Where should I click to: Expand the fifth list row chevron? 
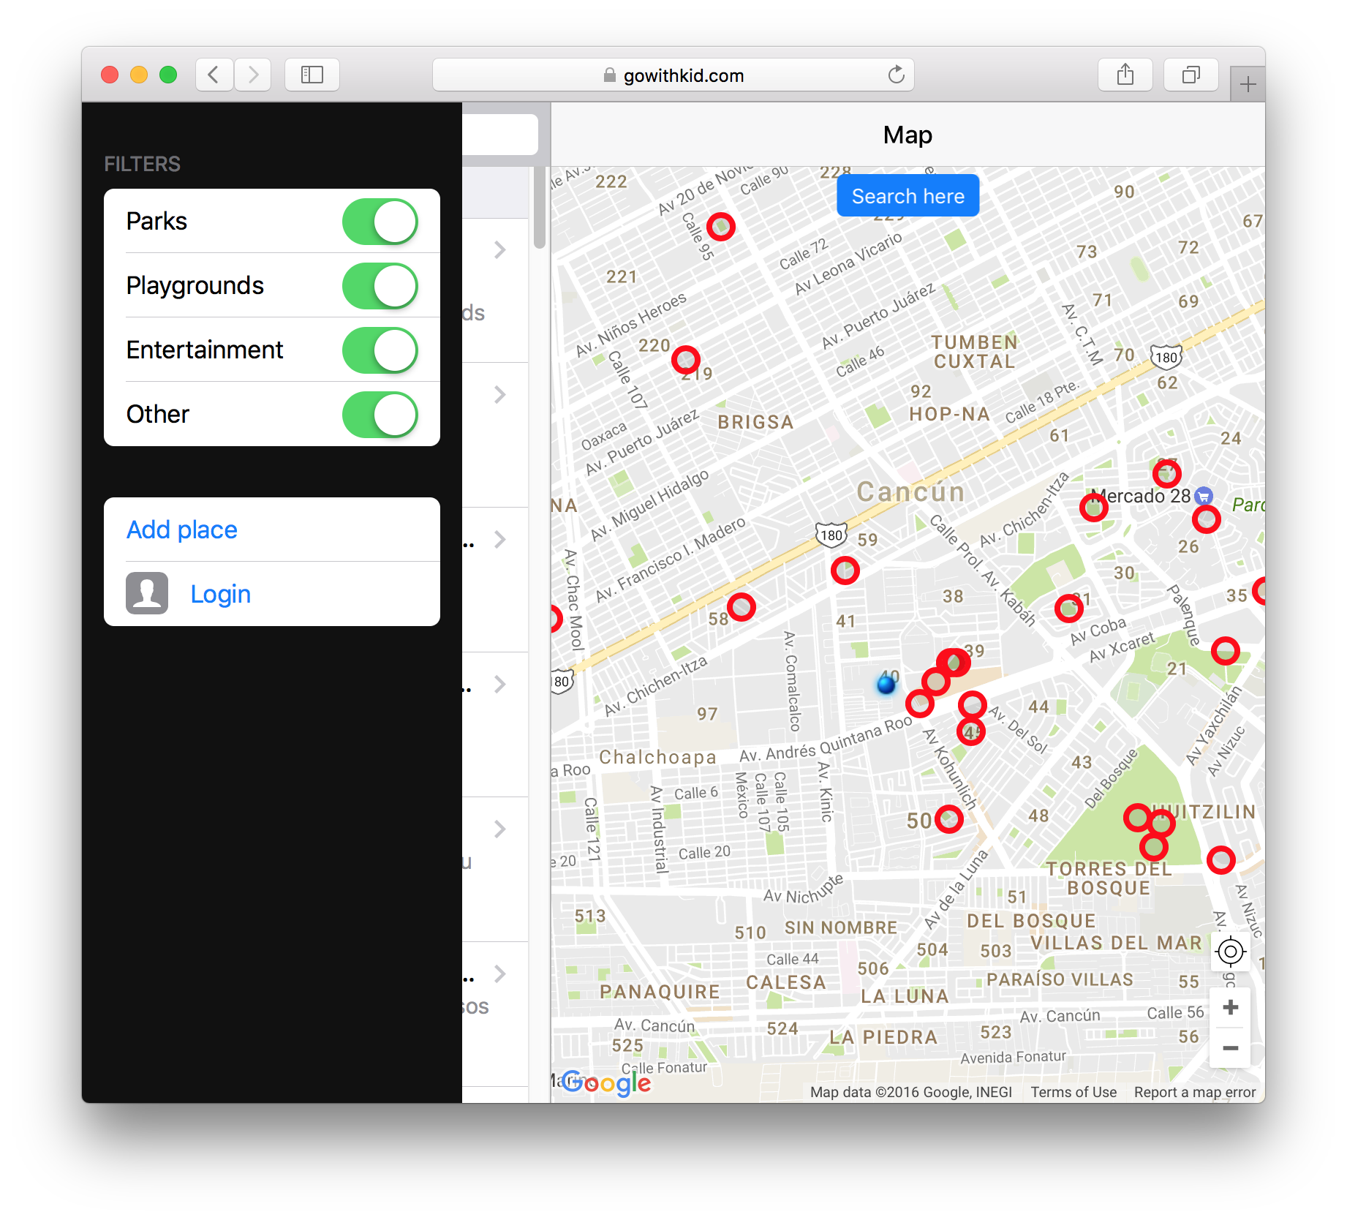(x=500, y=829)
